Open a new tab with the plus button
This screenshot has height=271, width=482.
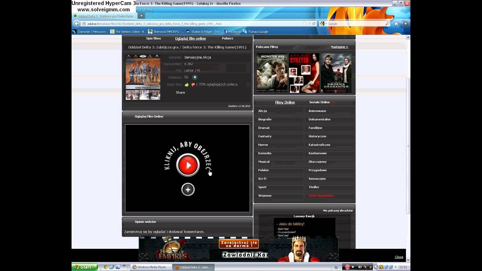point(141,16)
